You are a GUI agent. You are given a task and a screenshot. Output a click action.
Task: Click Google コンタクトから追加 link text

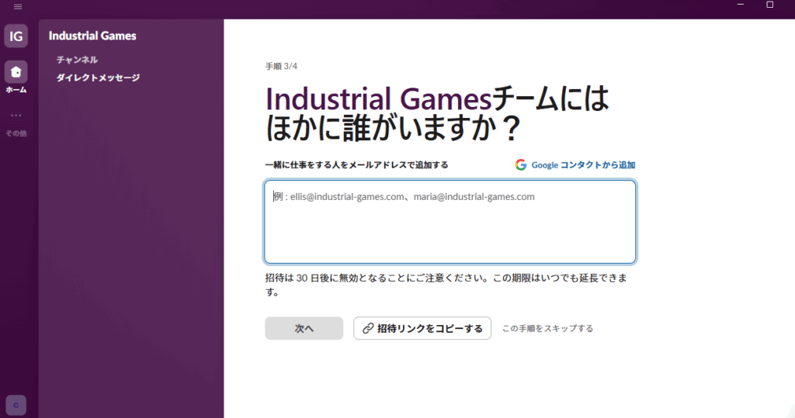pyautogui.click(x=583, y=165)
